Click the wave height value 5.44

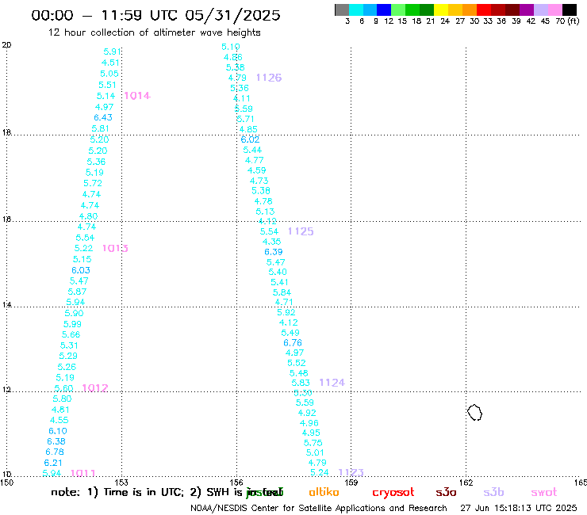253,151
